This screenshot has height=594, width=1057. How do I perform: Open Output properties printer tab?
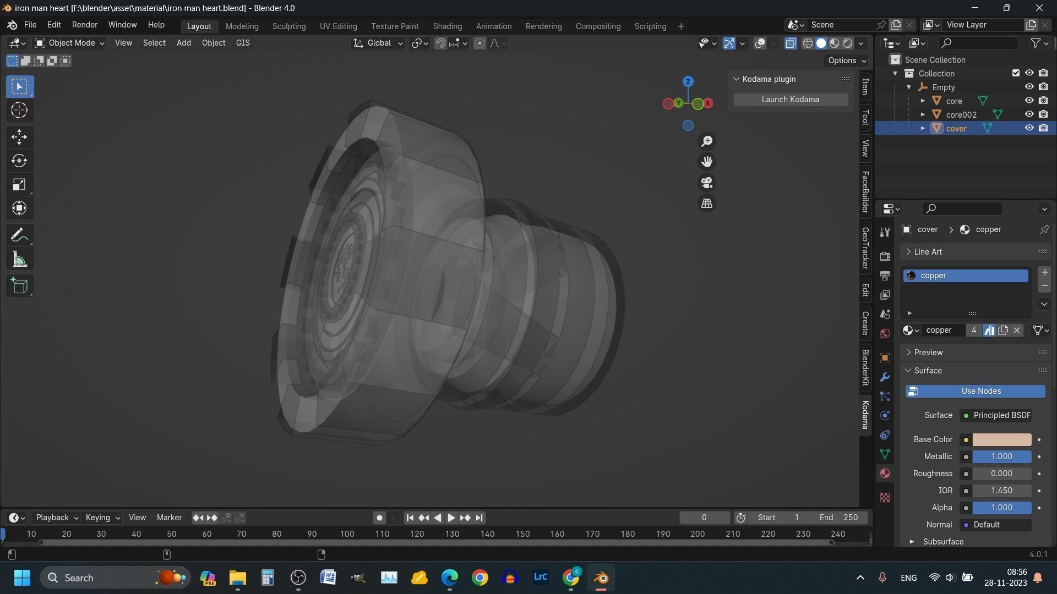pos(885,276)
